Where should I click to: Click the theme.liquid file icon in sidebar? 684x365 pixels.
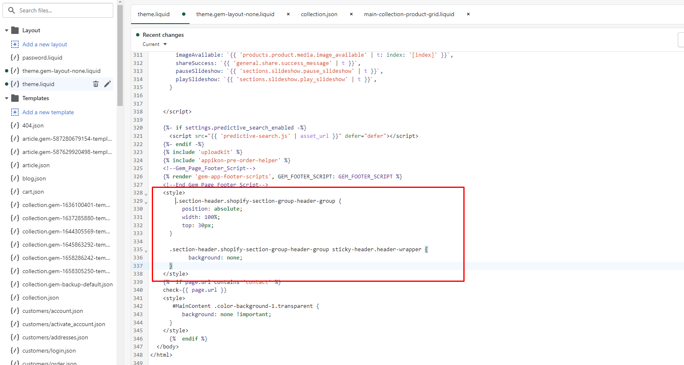(15, 84)
